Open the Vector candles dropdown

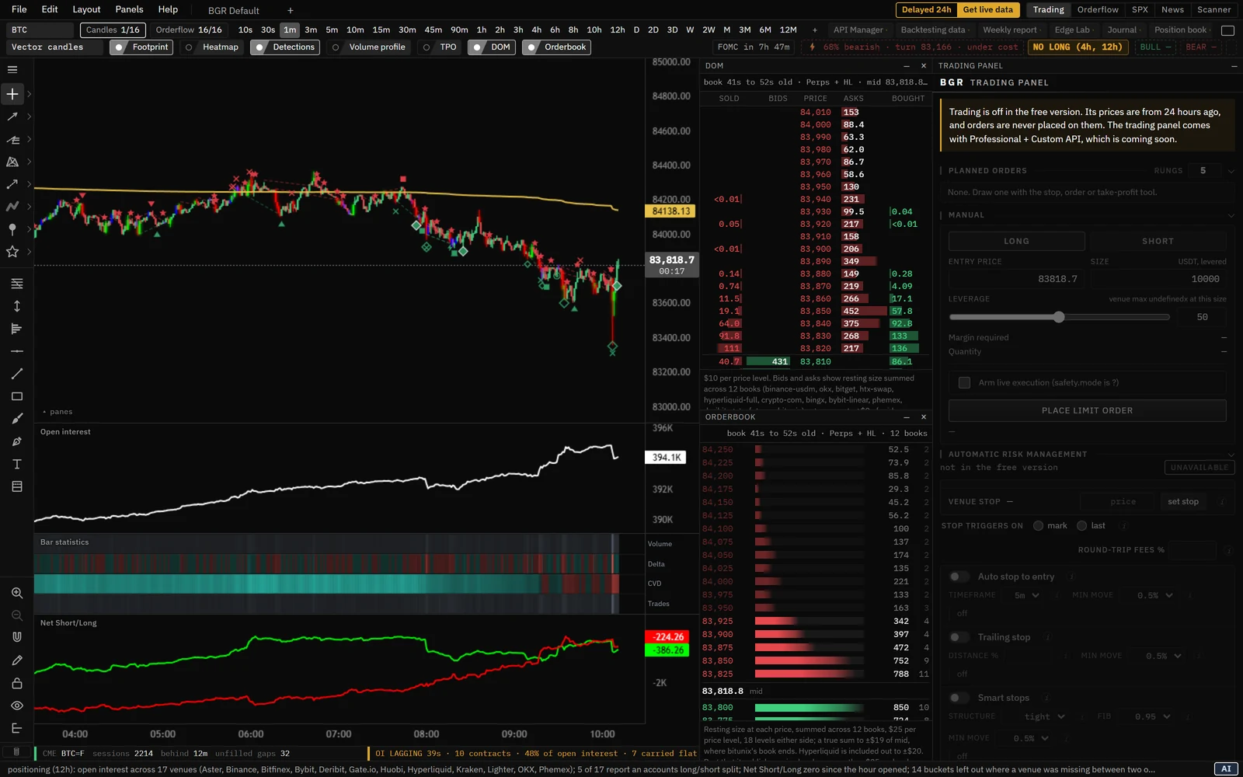(x=54, y=47)
